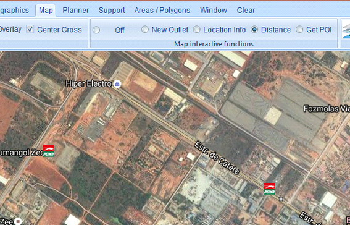350x225 pixels.
Task: Select the New Outlet radio option
Action: (144, 29)
